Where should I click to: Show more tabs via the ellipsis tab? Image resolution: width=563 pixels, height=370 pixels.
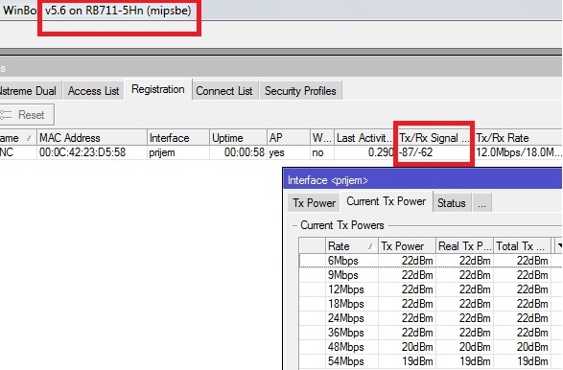click(x=481, y=203)
